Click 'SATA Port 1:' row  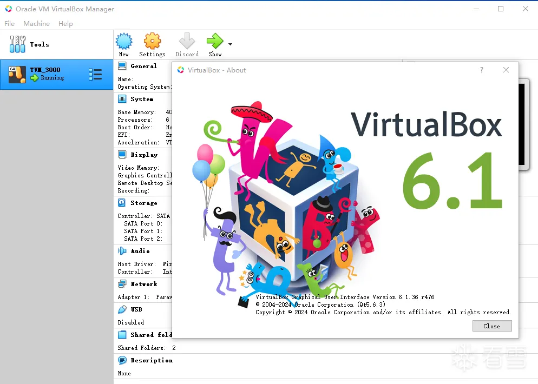[143, 231]
